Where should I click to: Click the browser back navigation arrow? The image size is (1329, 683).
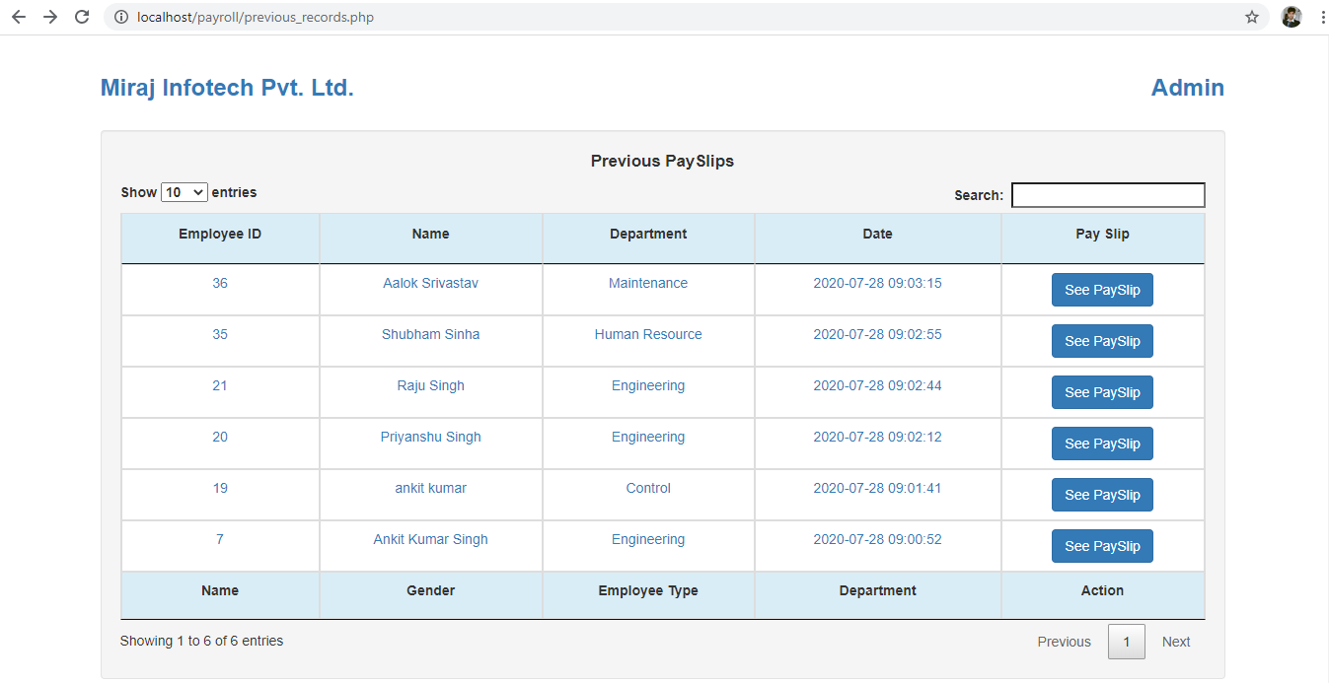(x=18, y=17)
